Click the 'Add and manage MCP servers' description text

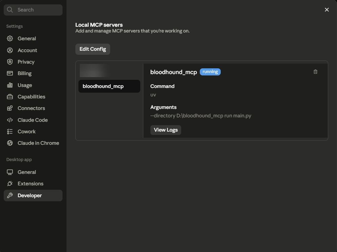pos(133,31)
